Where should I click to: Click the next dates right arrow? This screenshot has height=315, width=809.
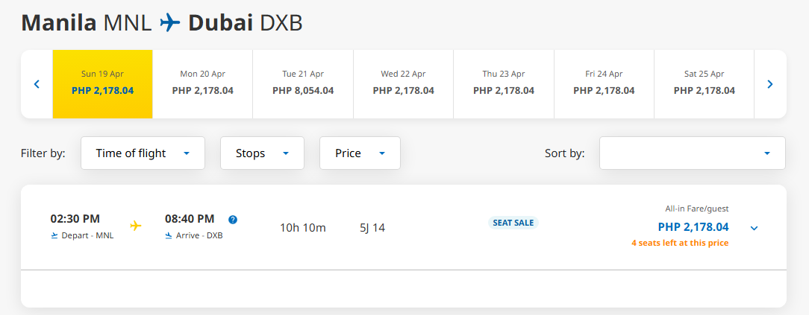[769, 84]
